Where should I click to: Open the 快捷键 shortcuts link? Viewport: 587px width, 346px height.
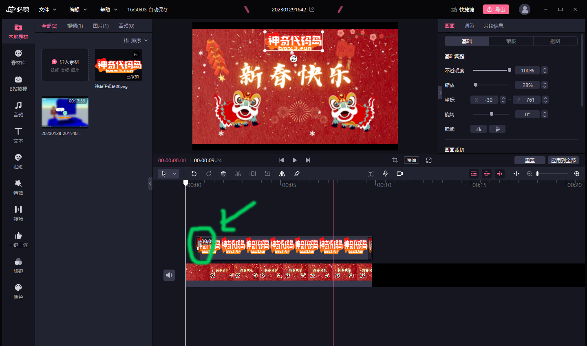click(462, 9)
